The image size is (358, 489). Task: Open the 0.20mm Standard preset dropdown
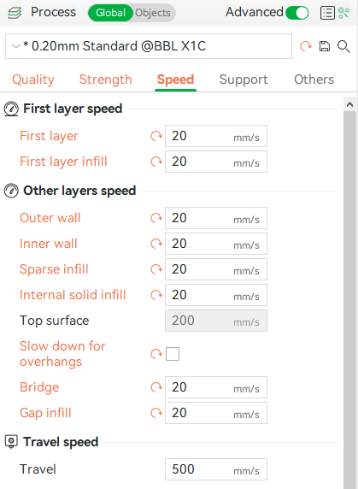tap(149, 46)
